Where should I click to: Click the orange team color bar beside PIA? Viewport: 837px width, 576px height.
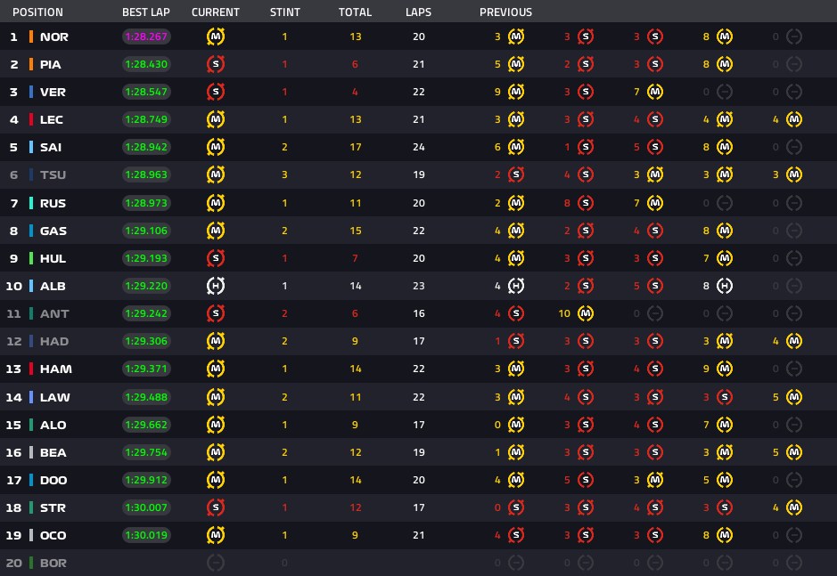pos(31,64)
